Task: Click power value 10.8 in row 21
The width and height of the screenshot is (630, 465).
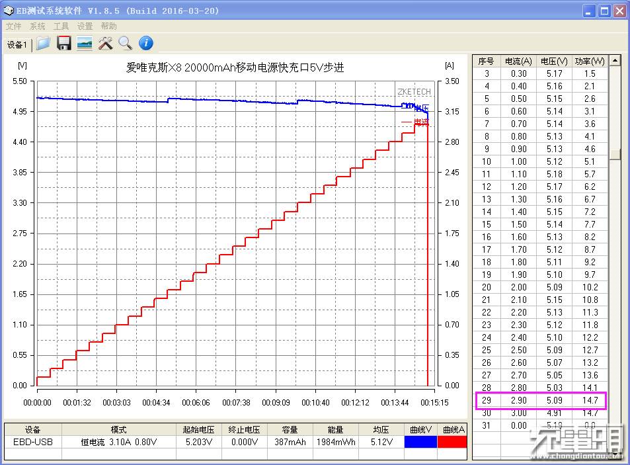Action: tap(590, 300)
